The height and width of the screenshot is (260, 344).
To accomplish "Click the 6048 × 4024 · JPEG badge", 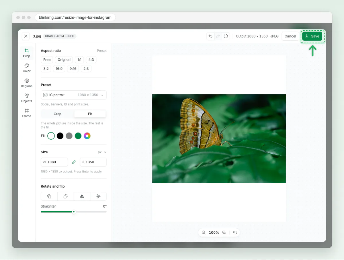I will [60, 36].
